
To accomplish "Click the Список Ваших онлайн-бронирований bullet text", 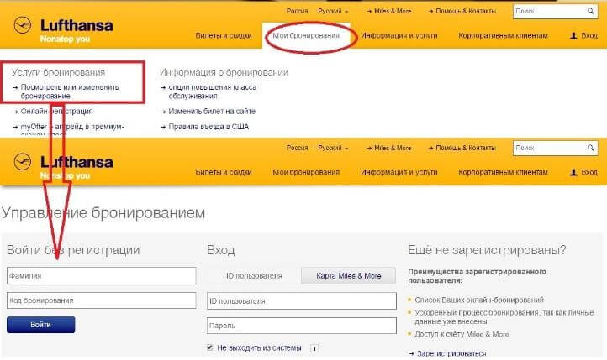I will pyautogui.click(x=479, y=300).
